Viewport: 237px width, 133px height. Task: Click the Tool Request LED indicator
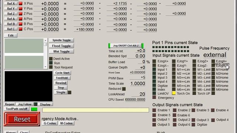[x=51, y=67]
